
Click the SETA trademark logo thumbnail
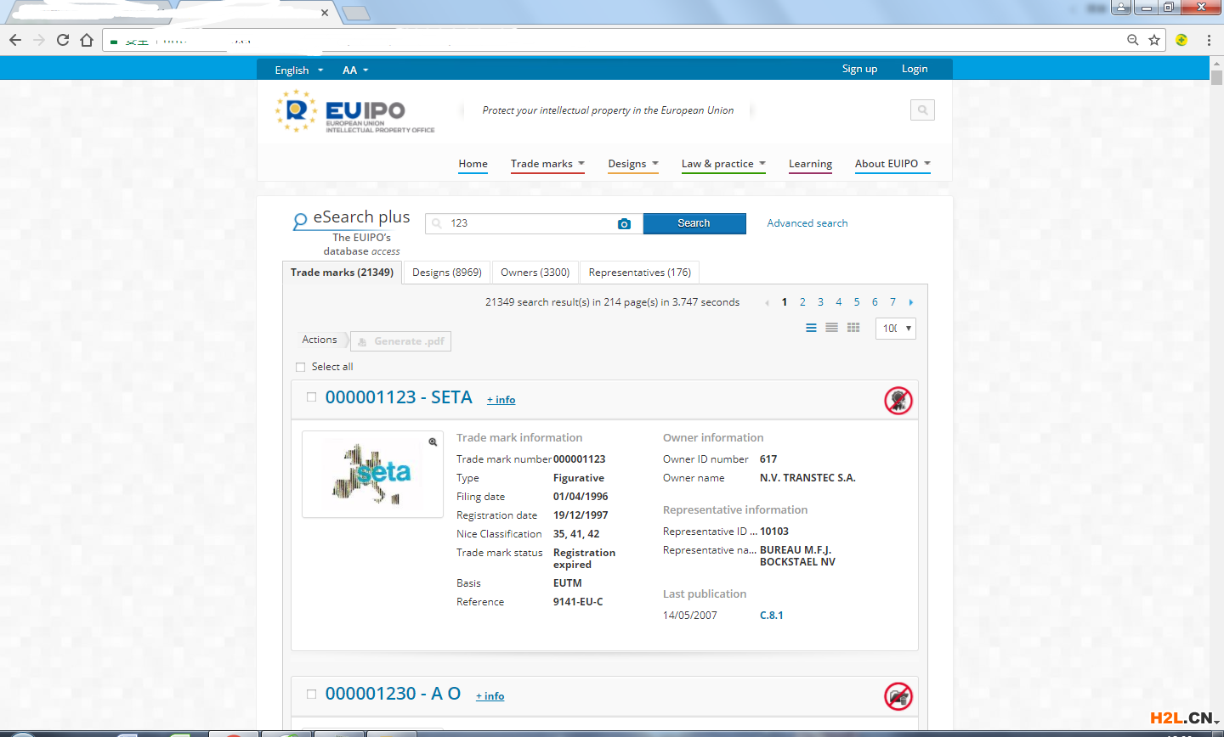[372, 474]
